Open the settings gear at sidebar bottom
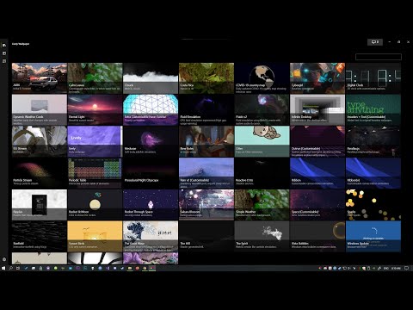Screen dimensions: 413x310 [4, 259]
